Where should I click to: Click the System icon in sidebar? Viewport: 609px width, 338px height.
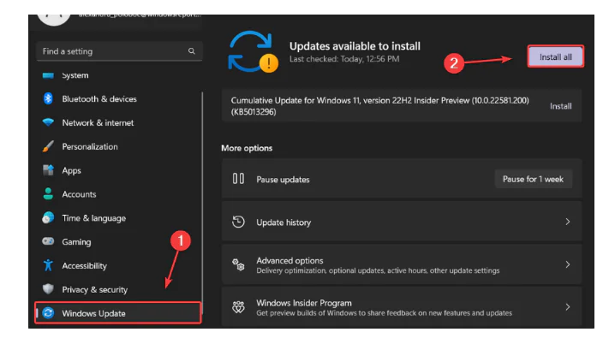[48, 75]
